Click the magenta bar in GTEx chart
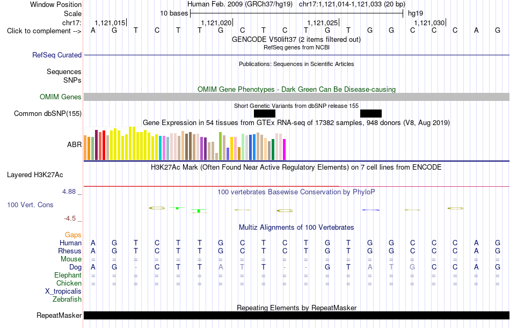Viewport: 510px width, 328px height. click(x=285, y=150)
